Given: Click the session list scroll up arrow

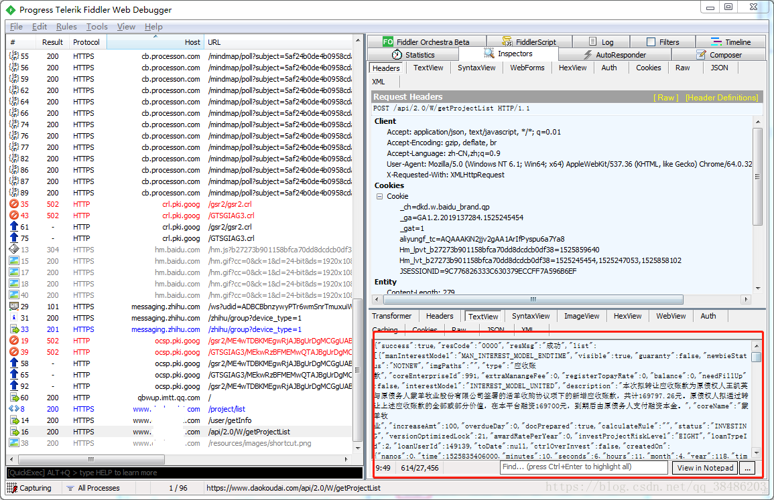Looking at the screenshot, I should [358, 40].
